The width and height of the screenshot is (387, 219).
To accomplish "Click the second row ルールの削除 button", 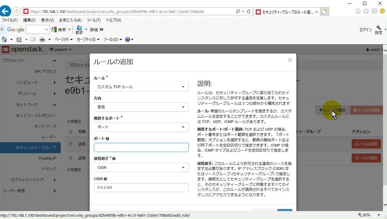I will click(x=366, y=158).
